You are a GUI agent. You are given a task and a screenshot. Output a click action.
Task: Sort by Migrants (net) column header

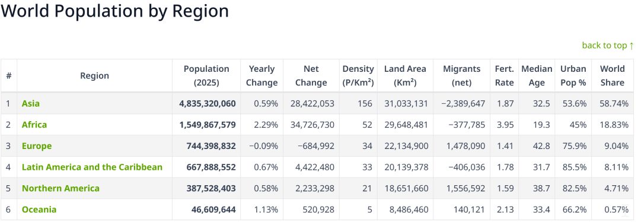point(462,76)
